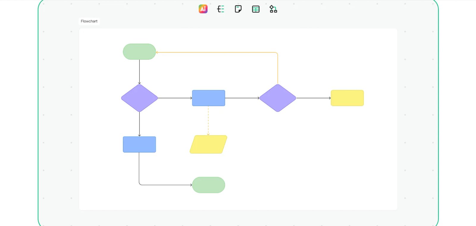Click the Flowchart frame label
Screen dimensions: 476x226
[x=89, y=21]
